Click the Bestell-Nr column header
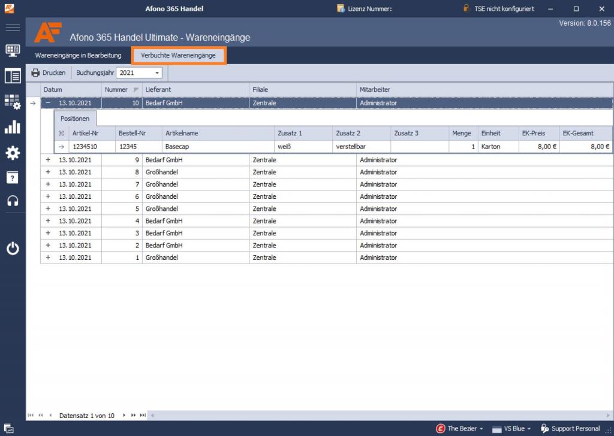614x436 pixels. 139,134
